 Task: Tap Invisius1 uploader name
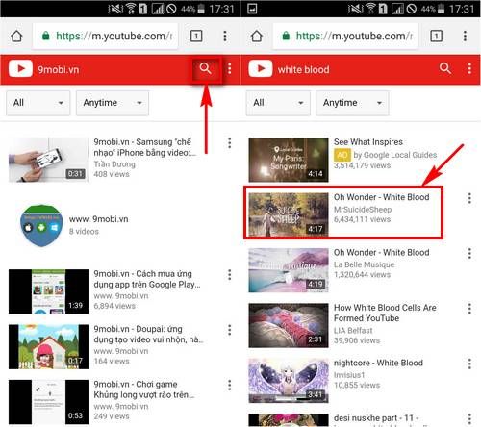click(349, 375)
